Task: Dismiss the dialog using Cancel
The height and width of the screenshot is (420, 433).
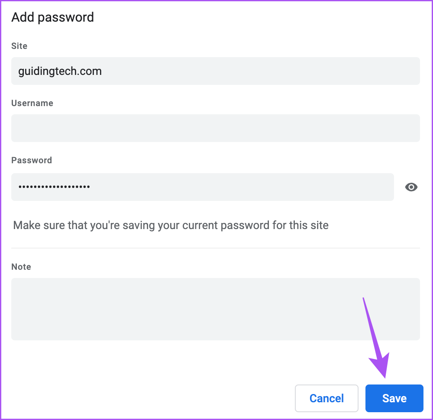Action: pyautogui.click(x=326, y=398)
